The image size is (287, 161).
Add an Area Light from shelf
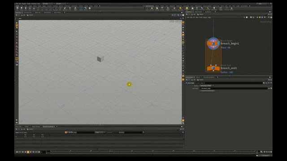pyautogui.click(x=162, y=8)
